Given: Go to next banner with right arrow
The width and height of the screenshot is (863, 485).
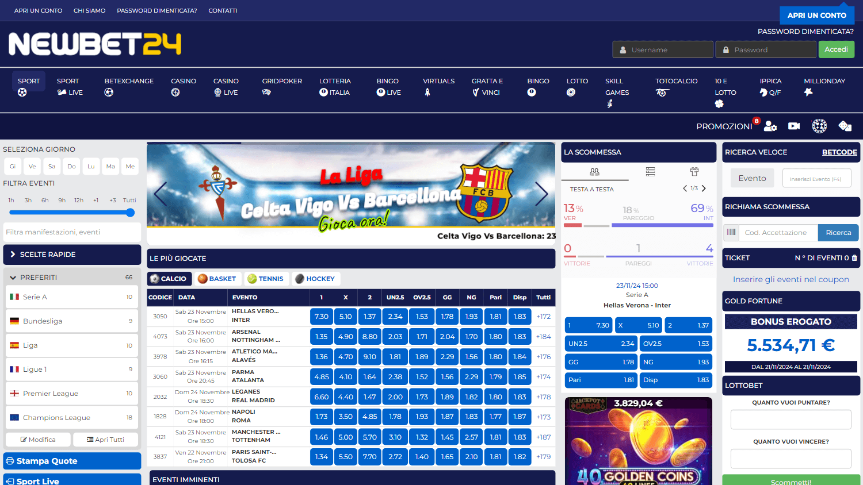Looking at the screenshot, I should (x=541, y=194).
